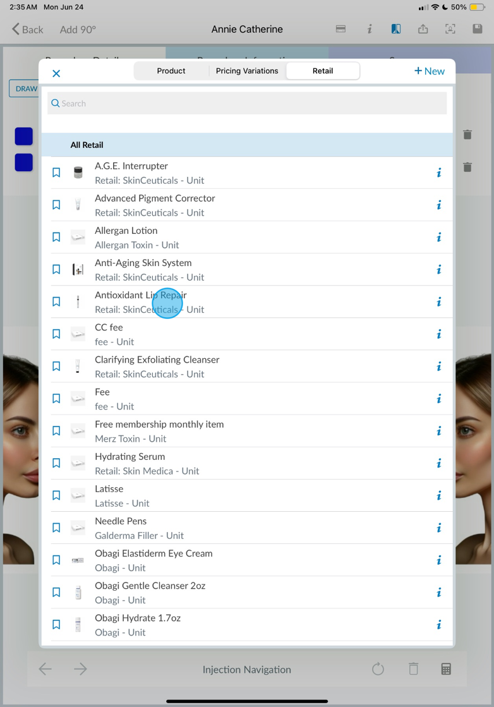Tap Add 90° button
The height and width of the screenshot is (707, 494).
(x=78, y=29)
